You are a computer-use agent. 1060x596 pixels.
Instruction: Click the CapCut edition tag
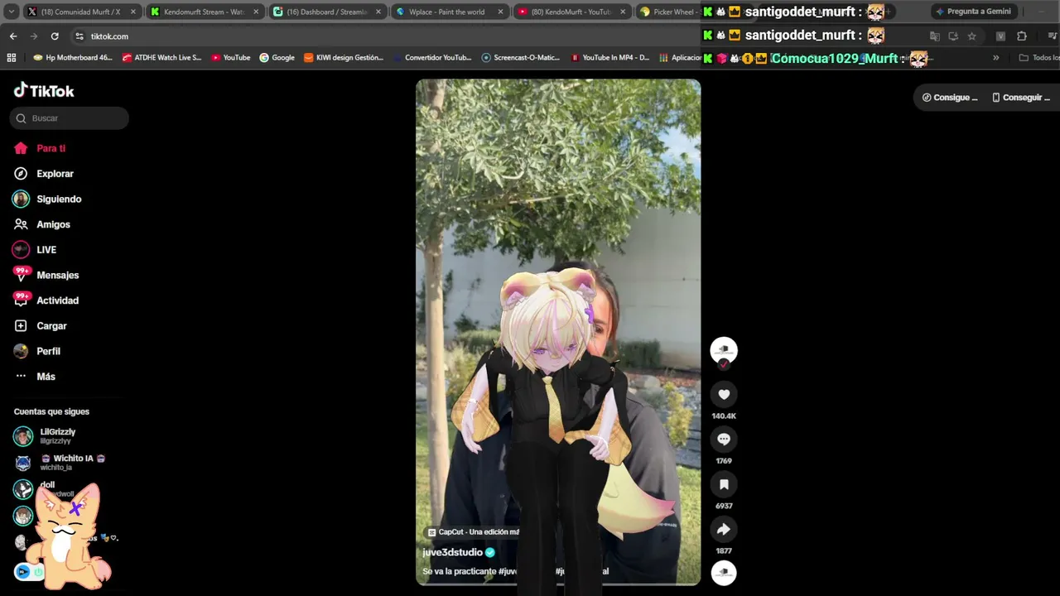click(x=474, y=532)
